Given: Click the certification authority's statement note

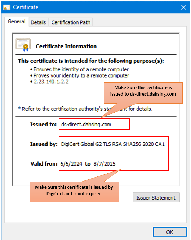Looking at the screenshot, I should [x=85, y=109].
